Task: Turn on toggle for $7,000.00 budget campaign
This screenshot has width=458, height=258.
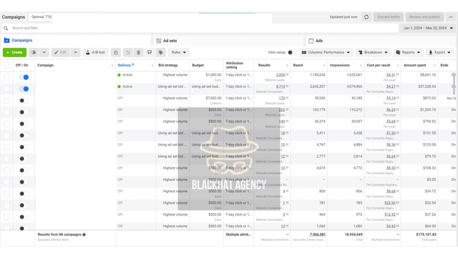Action: point(24,101)
